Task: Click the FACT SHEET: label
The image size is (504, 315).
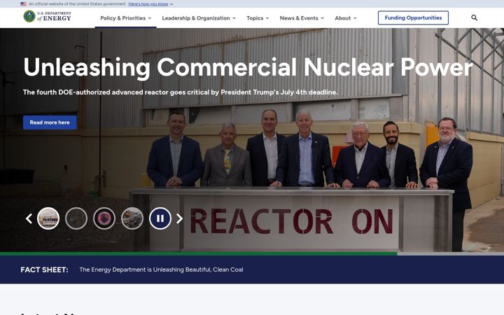Action: 44,269
